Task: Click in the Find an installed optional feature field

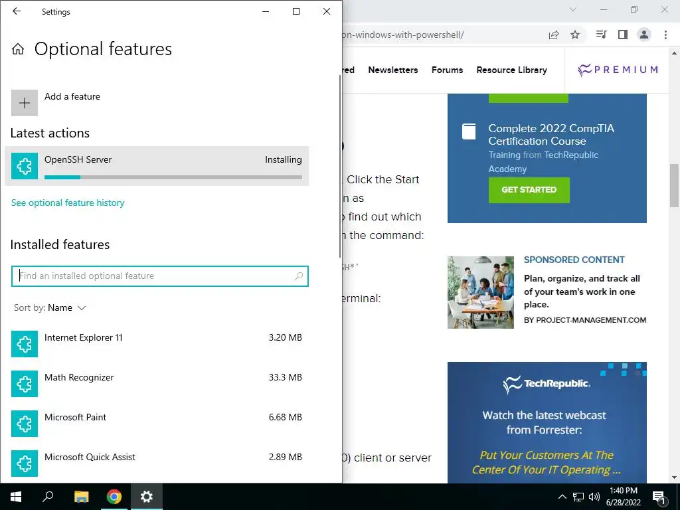Action: pos(159,276)
